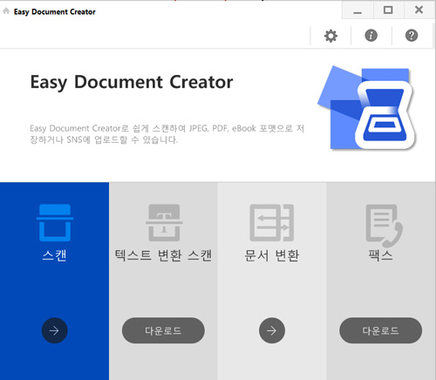Close the Easy Document Creator window
The width and height of the screenshot is (436, 380).
point(419,10)
